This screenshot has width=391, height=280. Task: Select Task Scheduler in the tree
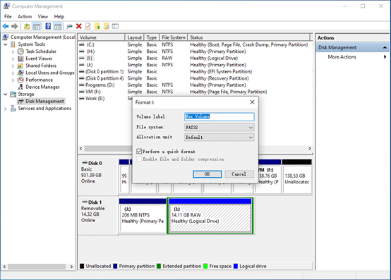pos(41,51)
